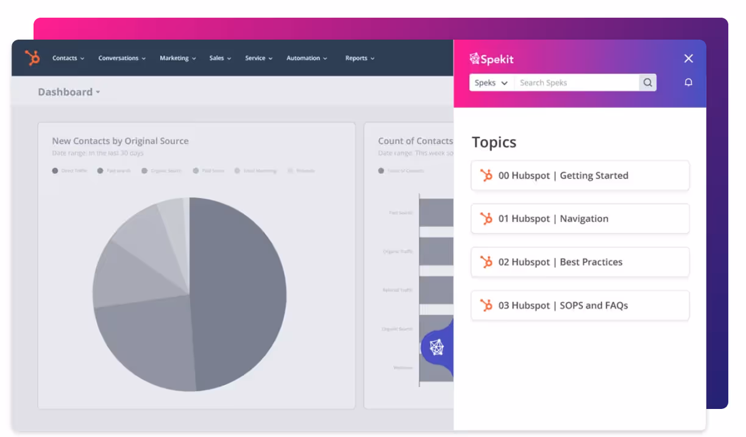This screenshot has height=437, width=746.
Task: Click HubSpot icon beside SOPS and FAQs
Action: click(486, 305)
